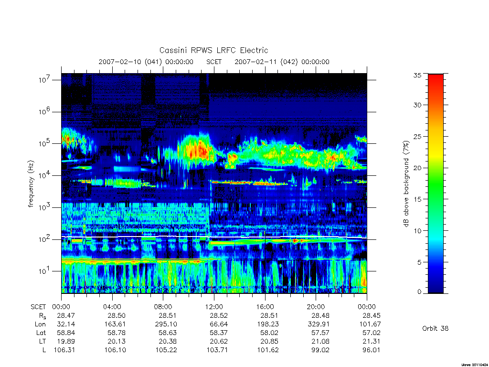Click the "08:00" time axis label
The width and height of the screenshot is (489, 367).
163,307
